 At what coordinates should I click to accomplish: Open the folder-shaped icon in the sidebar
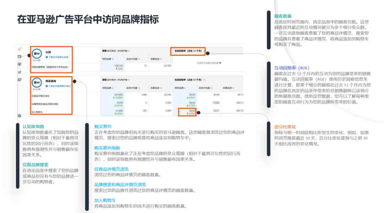point(20,56)
